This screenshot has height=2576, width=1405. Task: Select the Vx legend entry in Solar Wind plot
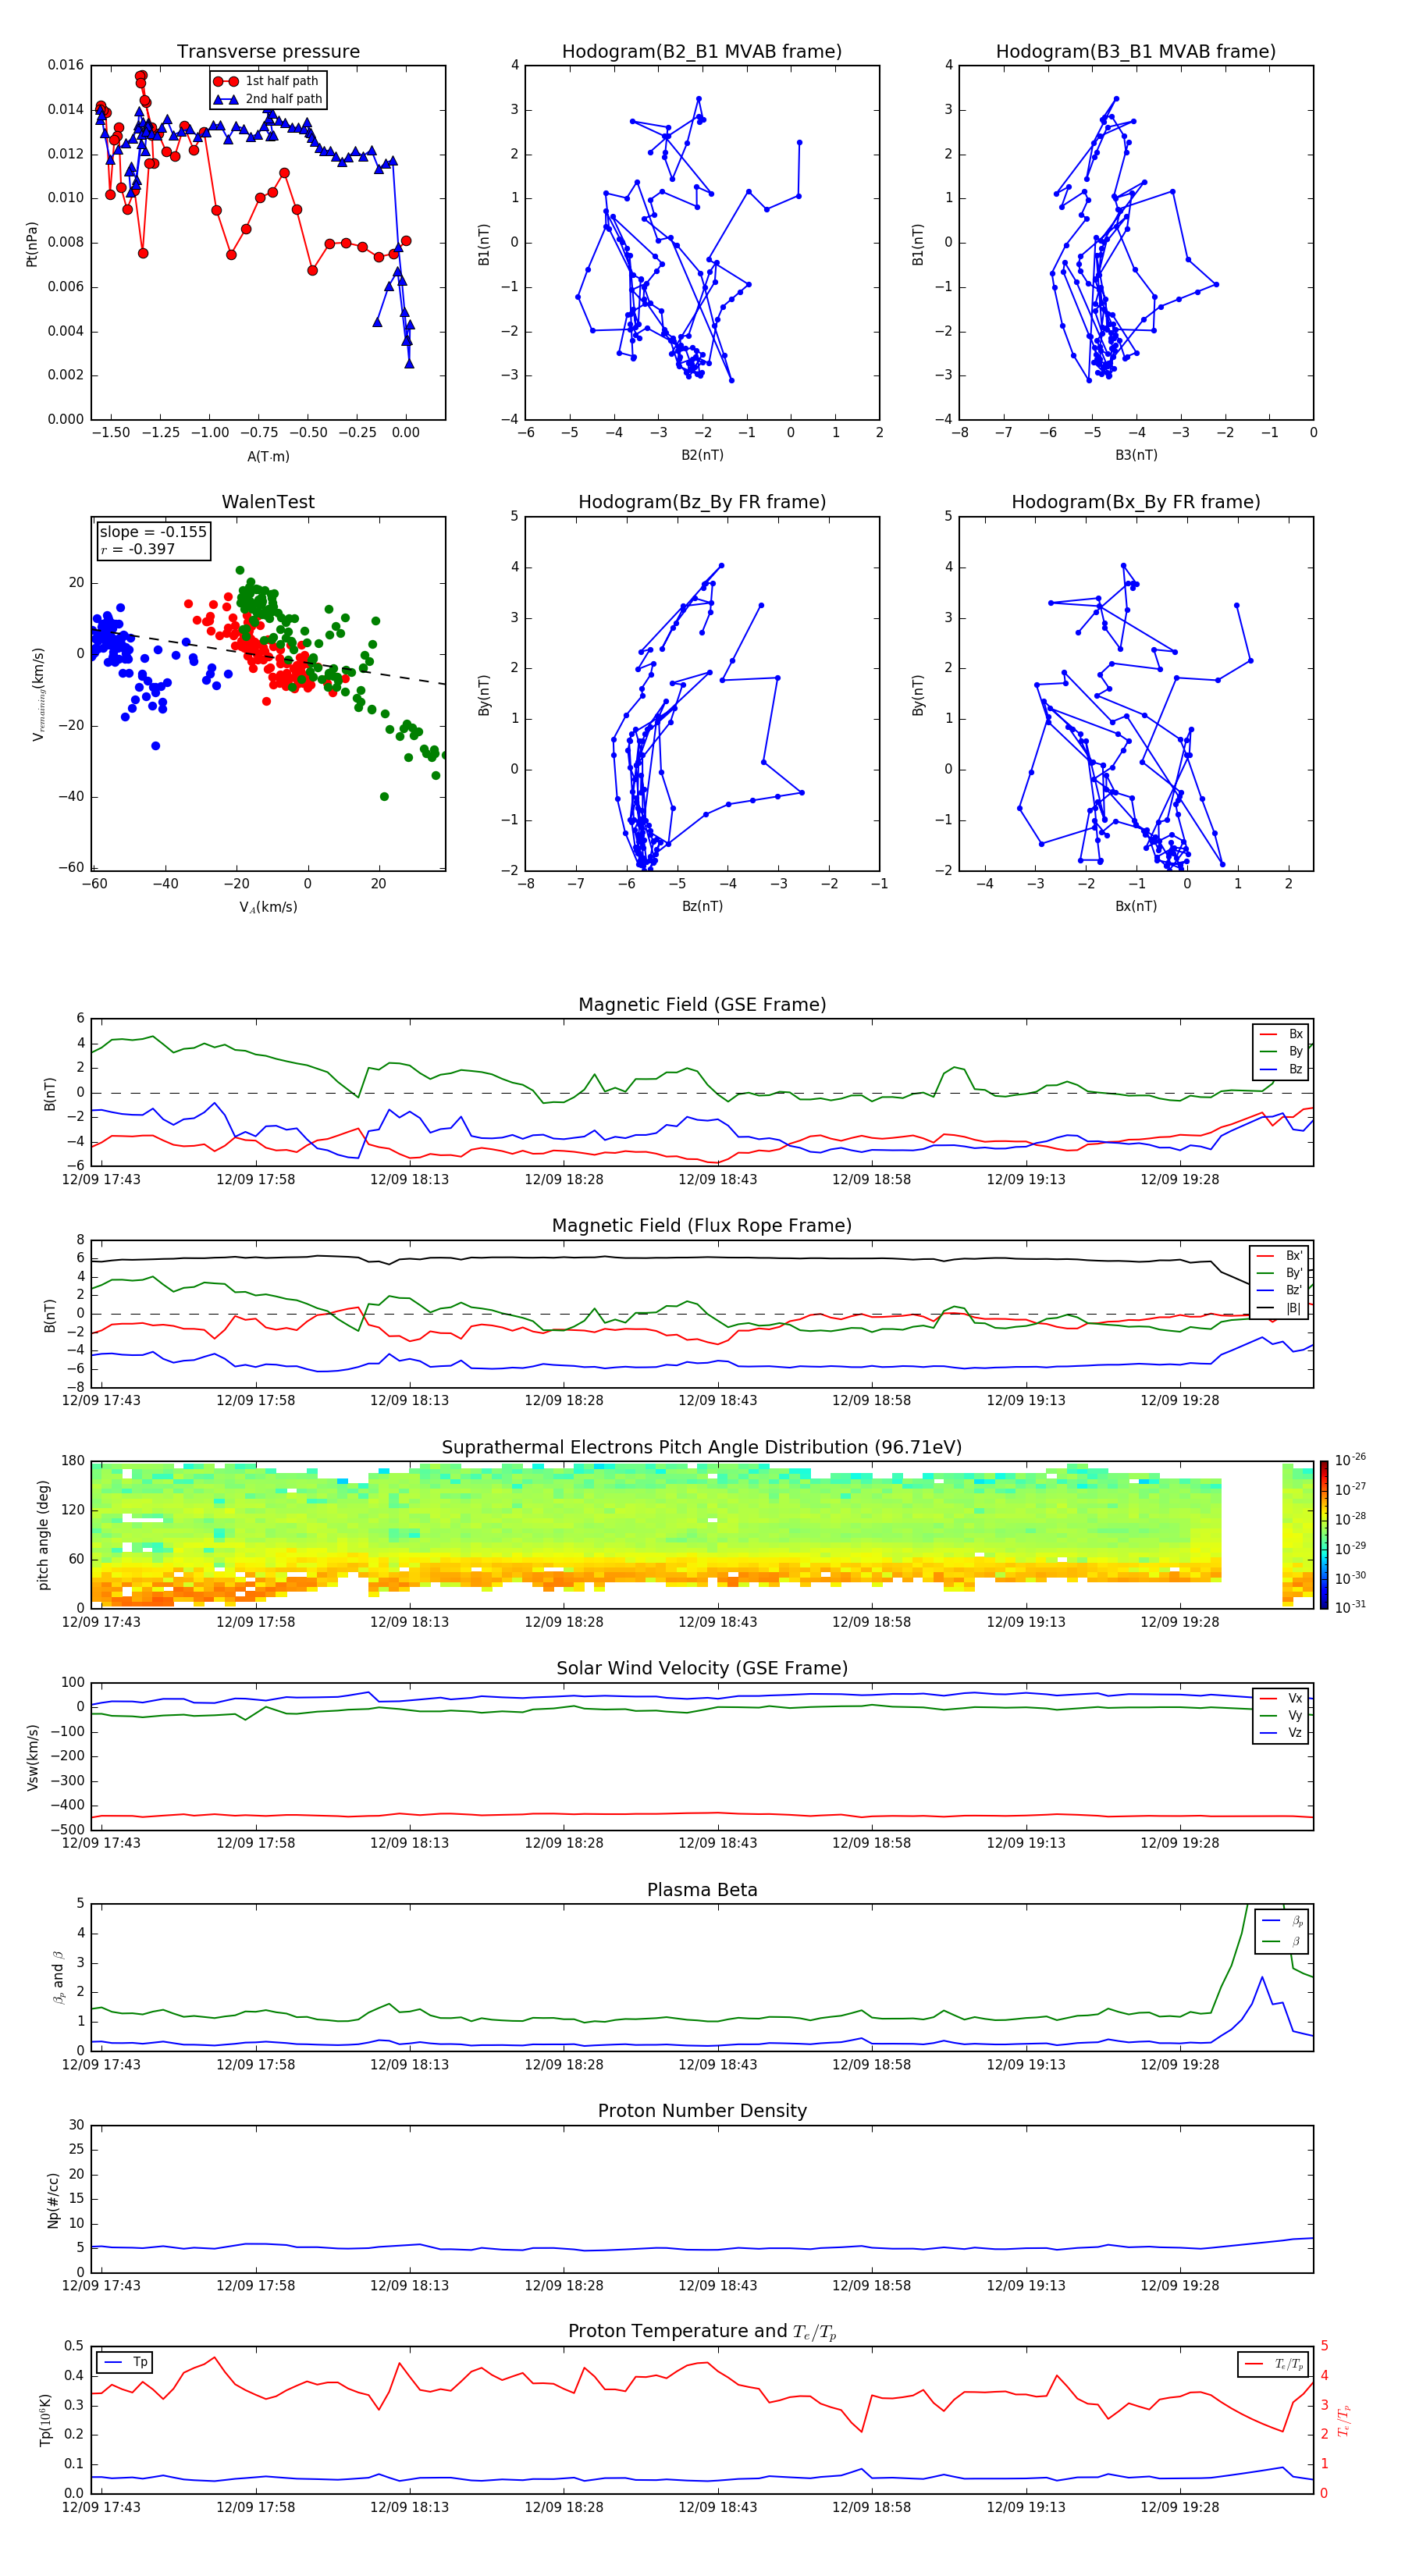[x=1282, y=1699]
